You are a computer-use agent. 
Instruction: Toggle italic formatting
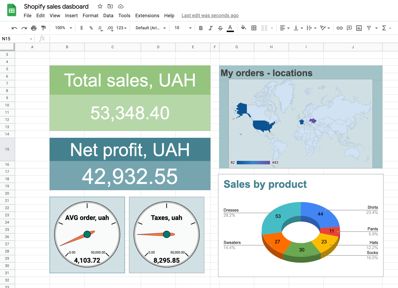[210, 28]
